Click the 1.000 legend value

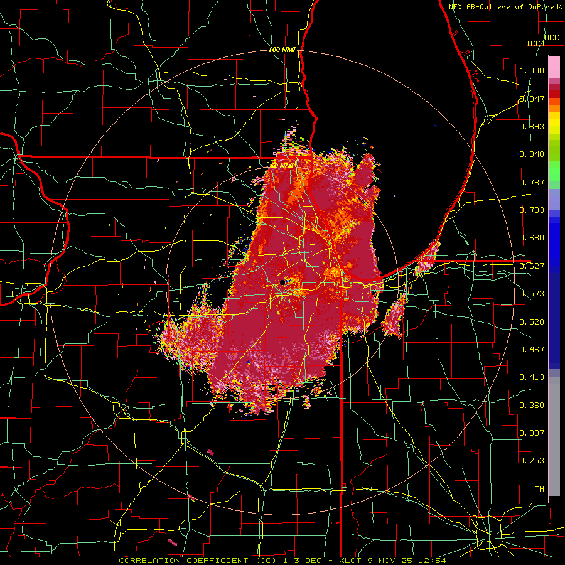532,70
